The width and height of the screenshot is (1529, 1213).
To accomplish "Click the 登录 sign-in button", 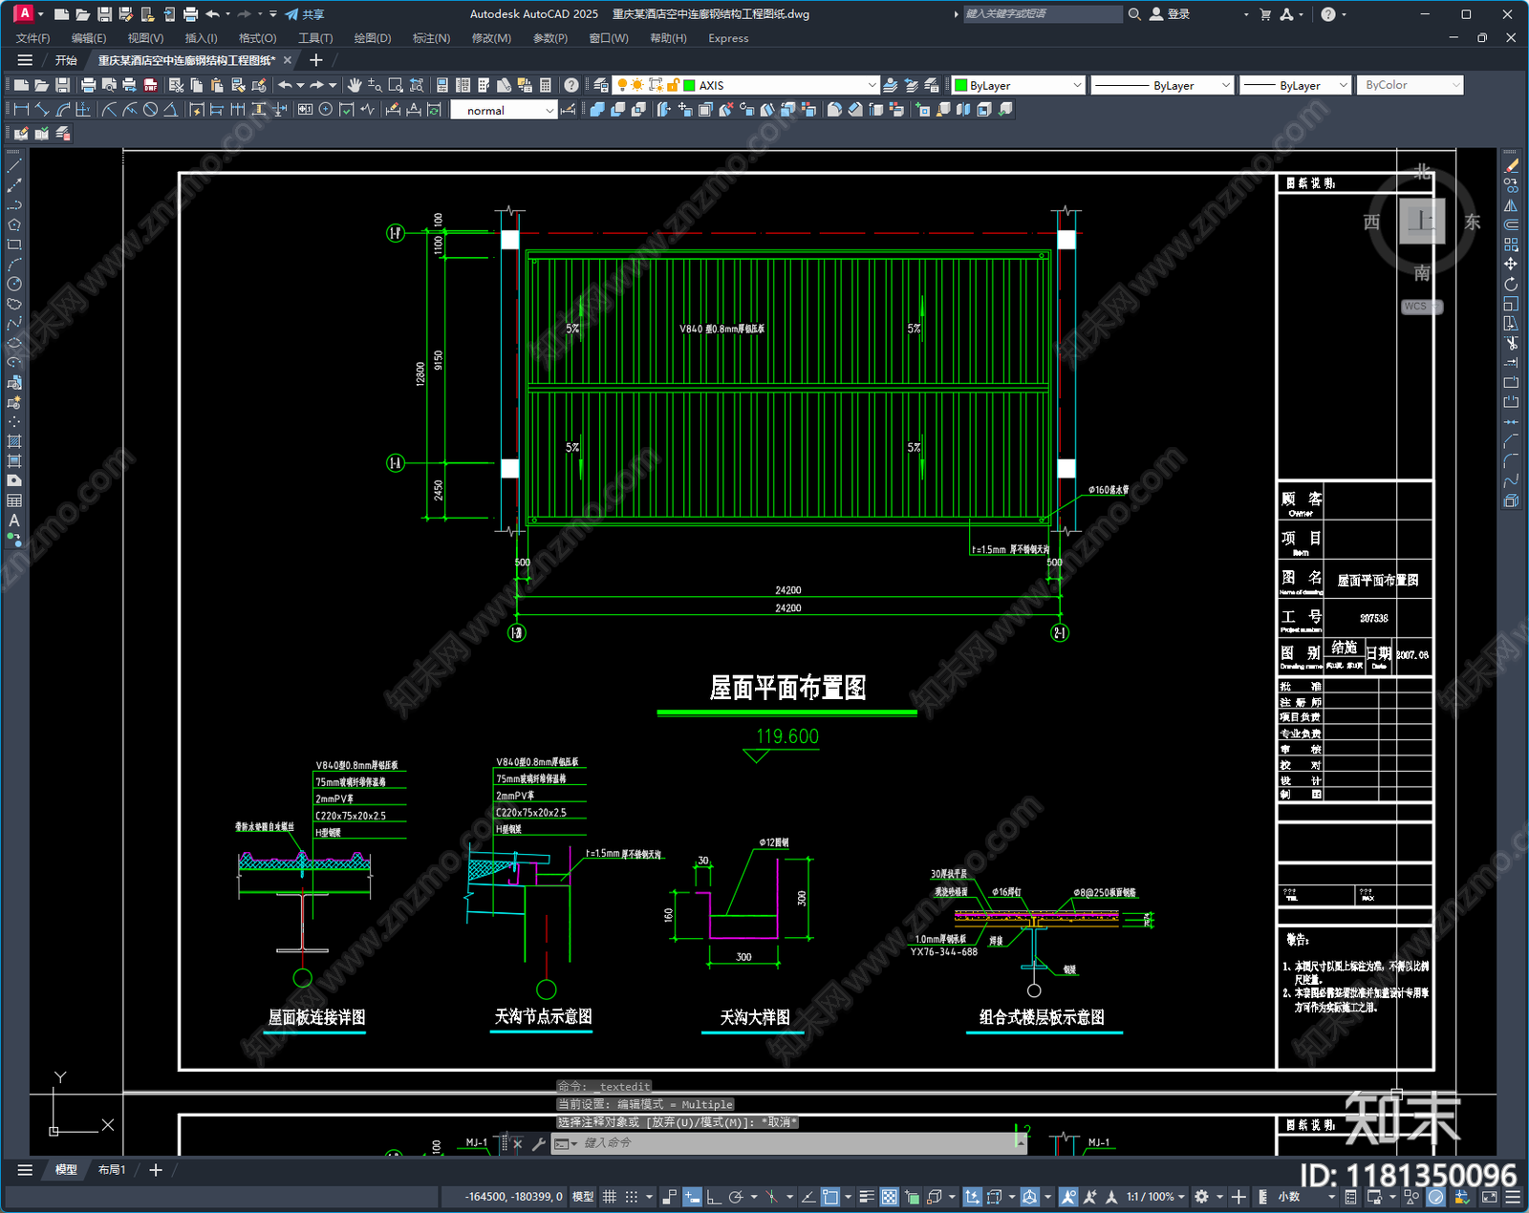I will tap(1170, 14).
